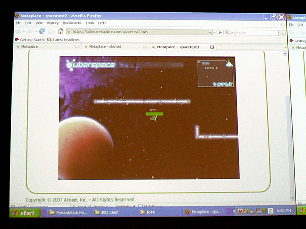
Task: Close the Metaplace - skivtest tab
Action: pos(145,47)
